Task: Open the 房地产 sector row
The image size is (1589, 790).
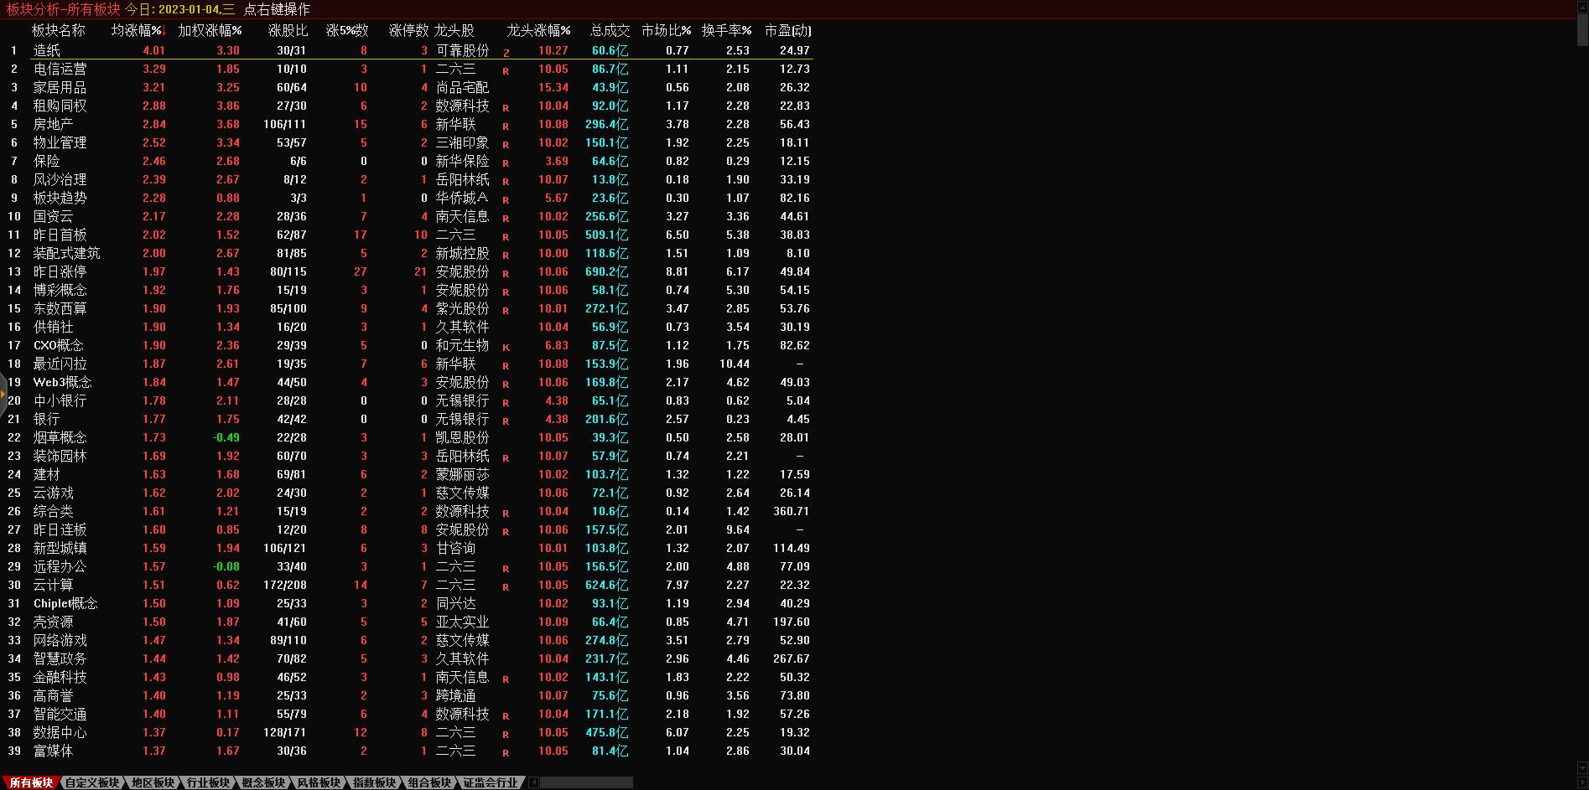Action: pyautogui.click(x=53, y=124)
